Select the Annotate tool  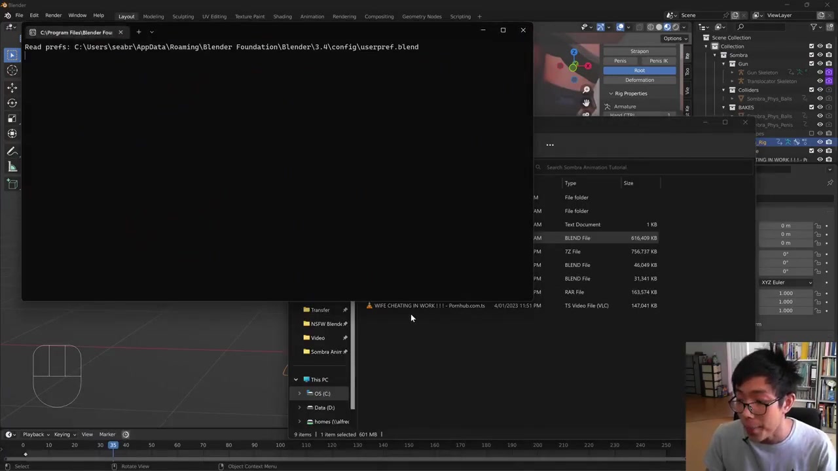(12, 151)
